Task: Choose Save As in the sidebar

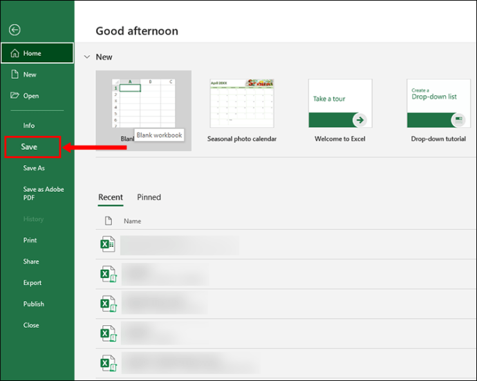Action: coord(34,168)
